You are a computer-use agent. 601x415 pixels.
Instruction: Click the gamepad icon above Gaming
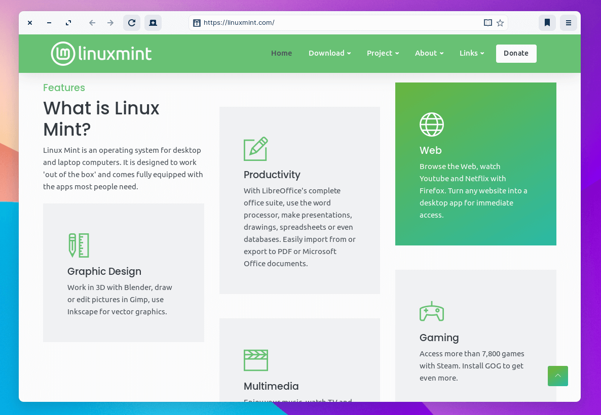click(432, 311)
